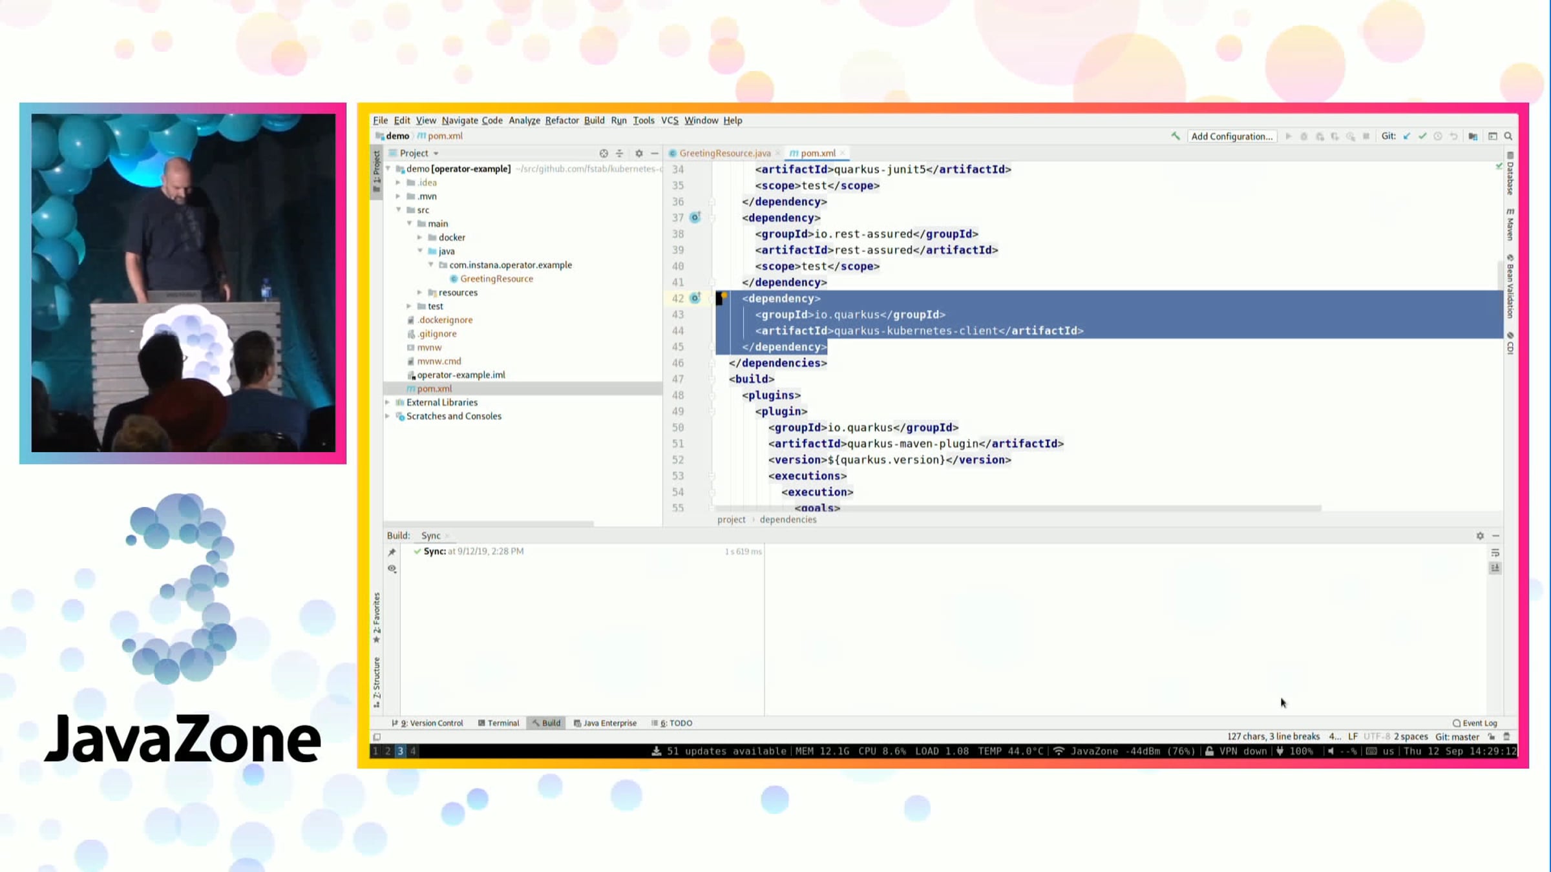Expand the docker folder
This screenshot has height=872, width=1551.
(420, 237)
